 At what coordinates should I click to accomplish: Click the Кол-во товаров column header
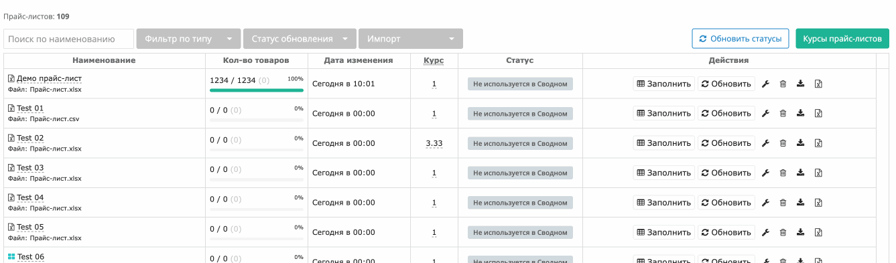[256, 61]
